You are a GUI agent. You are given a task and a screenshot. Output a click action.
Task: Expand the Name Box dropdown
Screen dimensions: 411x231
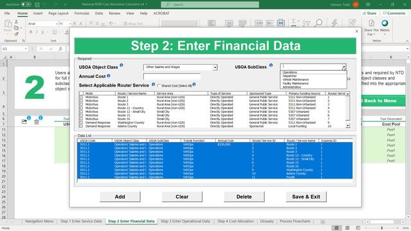(26, 49)
